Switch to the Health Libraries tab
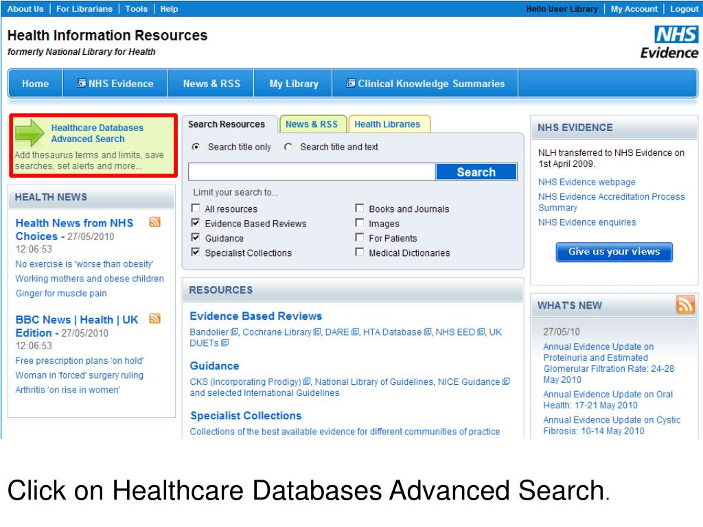The image size is (703, 527). tap(388, 124)
